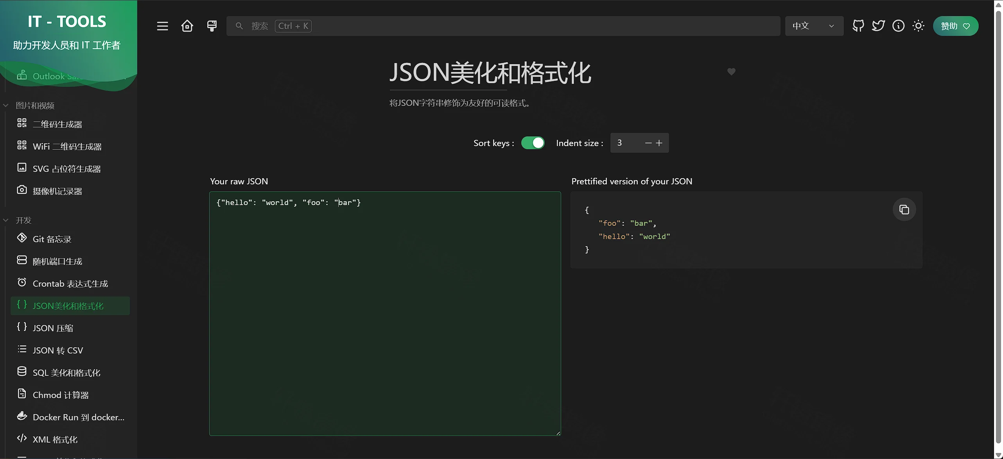Open JSON 压缩 tool
The height and width of the screenshot is (459, 1003).
[x=70, y=328]
